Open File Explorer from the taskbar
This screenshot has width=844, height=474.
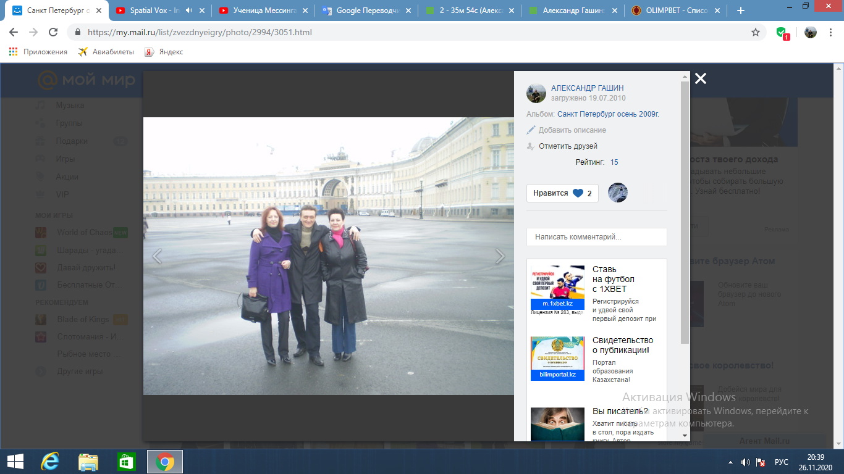[x=88, y=462]
